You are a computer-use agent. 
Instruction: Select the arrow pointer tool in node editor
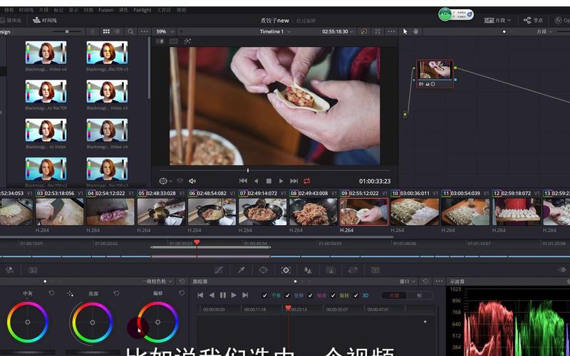[405, 31]
